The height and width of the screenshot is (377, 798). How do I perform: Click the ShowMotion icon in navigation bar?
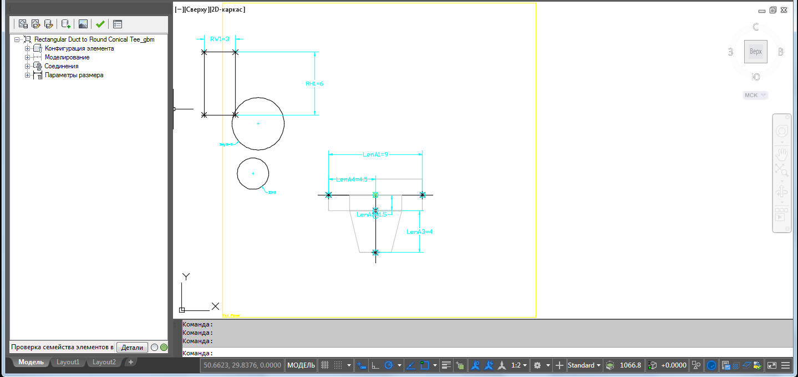[x=782, y=214]
